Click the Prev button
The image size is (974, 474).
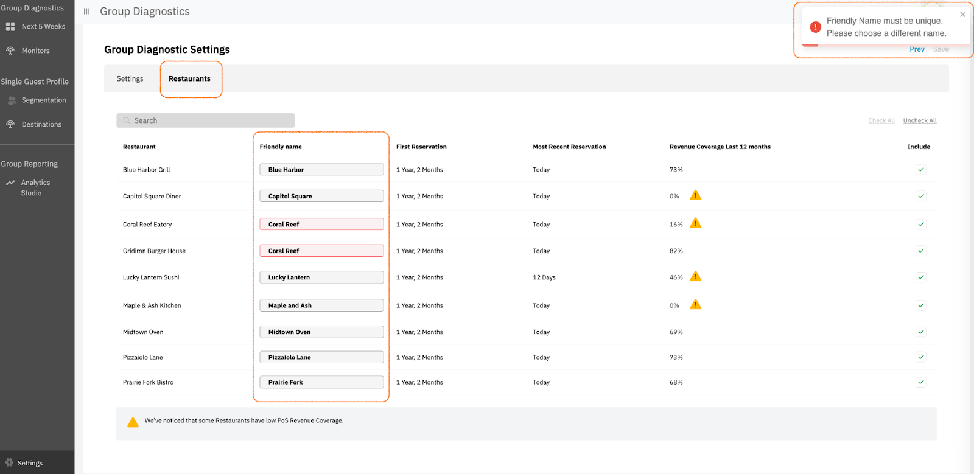tap(917, 50)
